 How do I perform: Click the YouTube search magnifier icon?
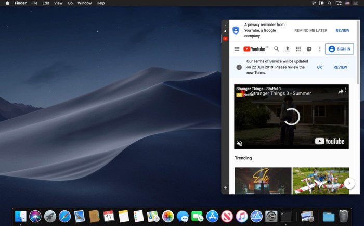277,49
